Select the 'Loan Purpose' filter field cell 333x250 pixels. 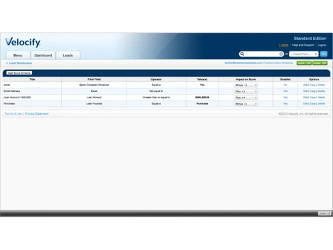pos(94,103)
